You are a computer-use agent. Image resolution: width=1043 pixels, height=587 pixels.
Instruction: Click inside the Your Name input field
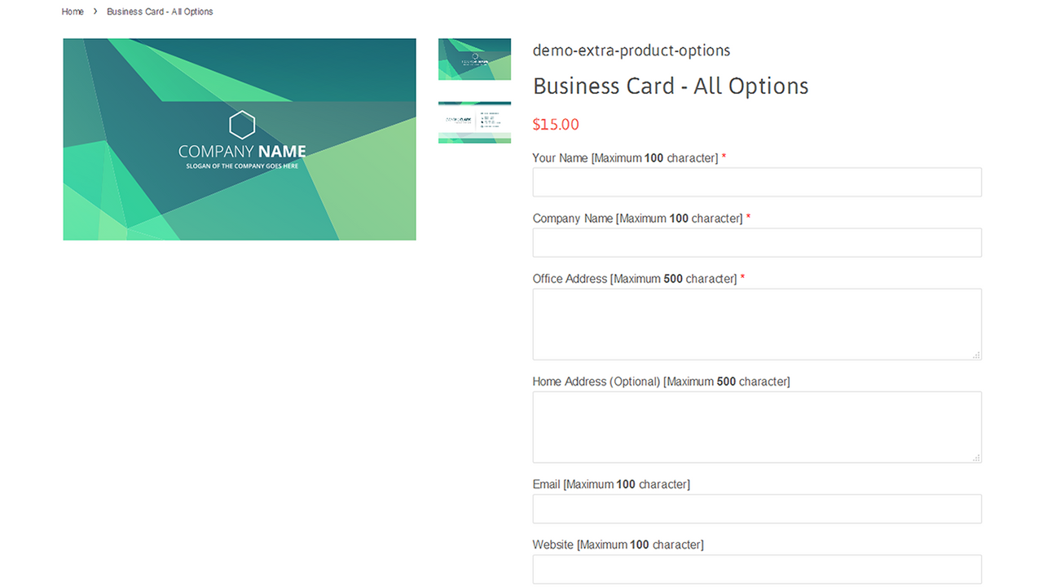point(756,181)
